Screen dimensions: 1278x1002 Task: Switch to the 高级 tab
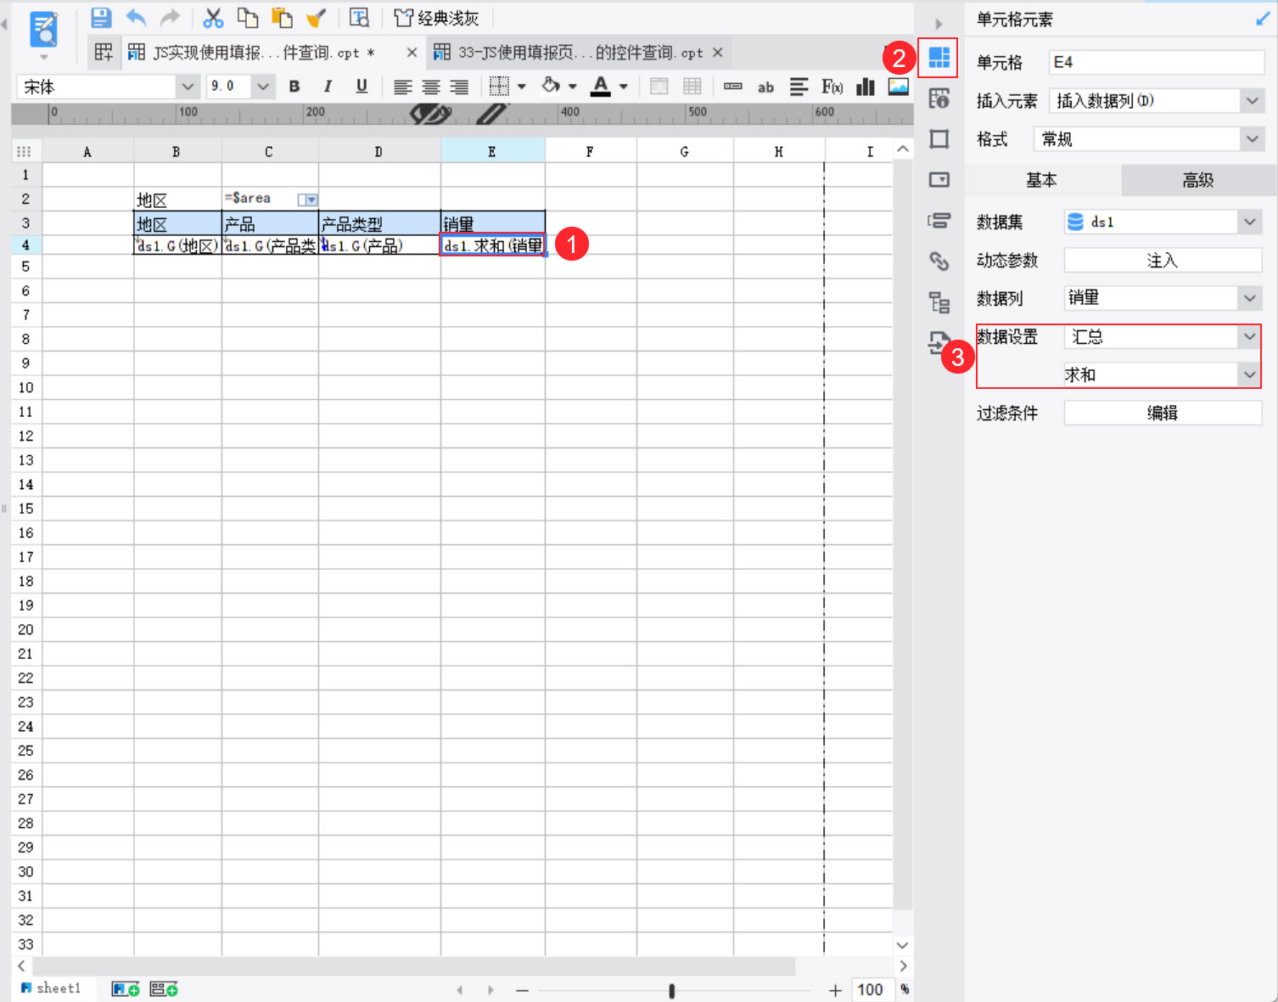click(1198, 180)
